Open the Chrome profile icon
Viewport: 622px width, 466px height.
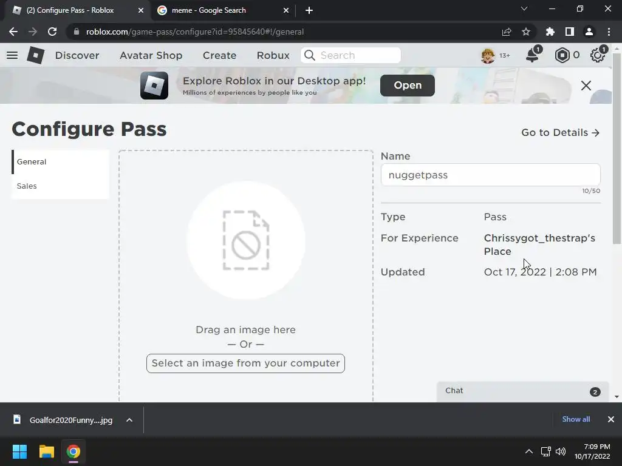click(x=589, y=32)
